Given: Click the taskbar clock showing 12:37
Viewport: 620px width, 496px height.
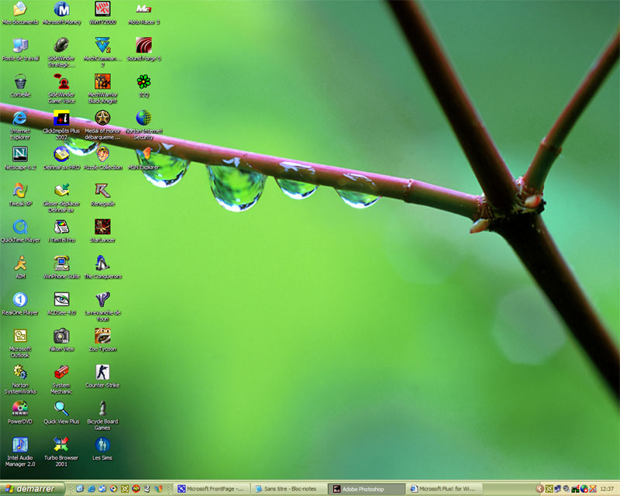Looking at the screenshot, I should click(x=609, y=489).
